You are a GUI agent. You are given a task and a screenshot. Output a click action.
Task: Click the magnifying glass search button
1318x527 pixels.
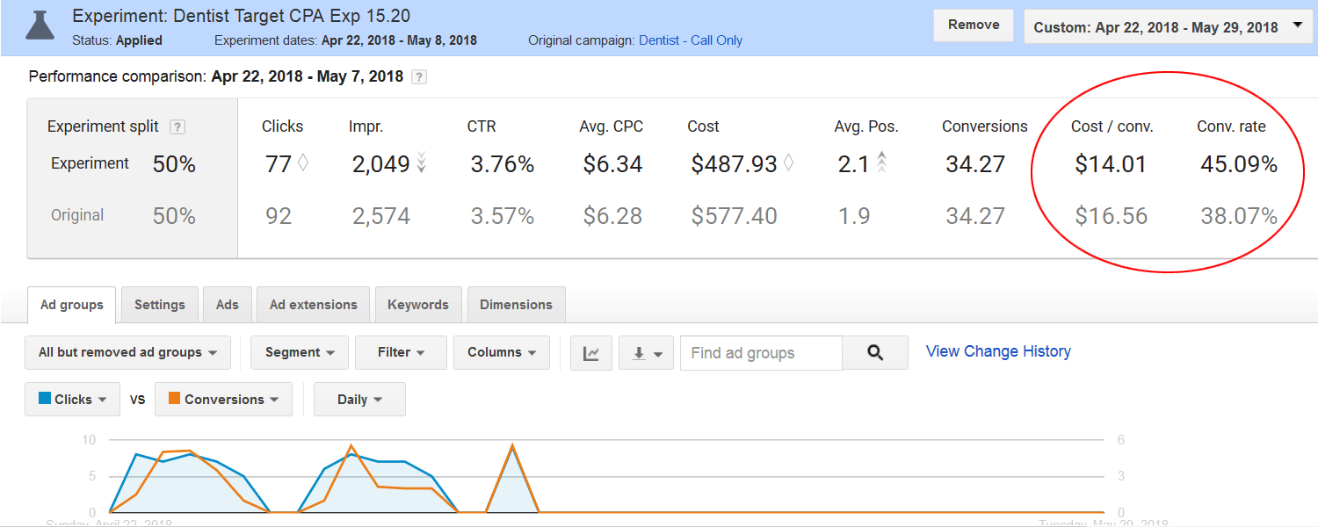874,353
